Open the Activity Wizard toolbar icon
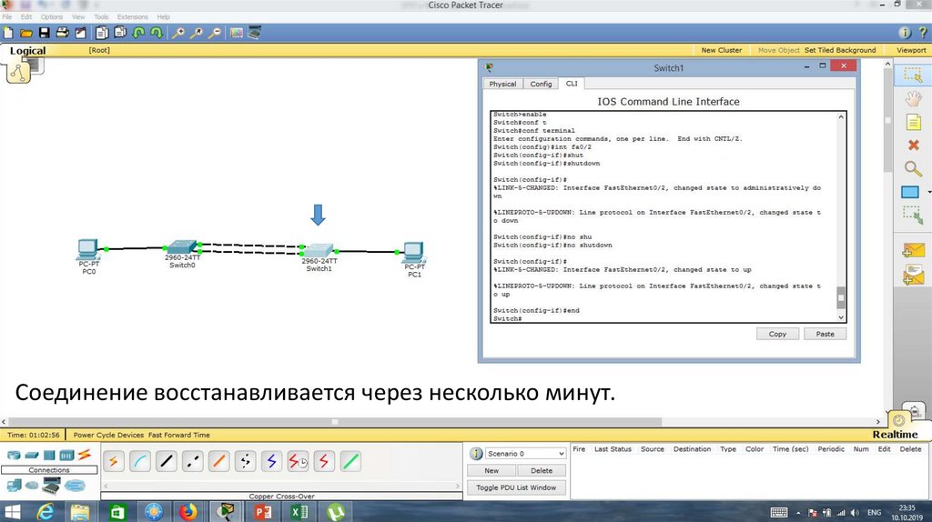 [x=80, y=34]
